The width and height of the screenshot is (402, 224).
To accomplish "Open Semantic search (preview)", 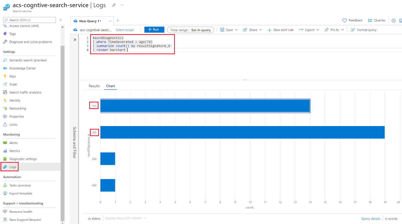I will click(x=28, y=60).
